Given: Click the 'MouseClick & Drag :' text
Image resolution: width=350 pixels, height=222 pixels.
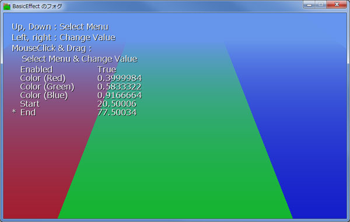Looking at the screenshot, I should click(x=51, y=48).
